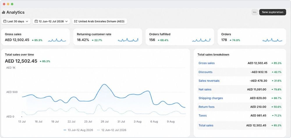Click the currency exchange icon beside AED
Screen dimensions: 291x138
[76, 21]
